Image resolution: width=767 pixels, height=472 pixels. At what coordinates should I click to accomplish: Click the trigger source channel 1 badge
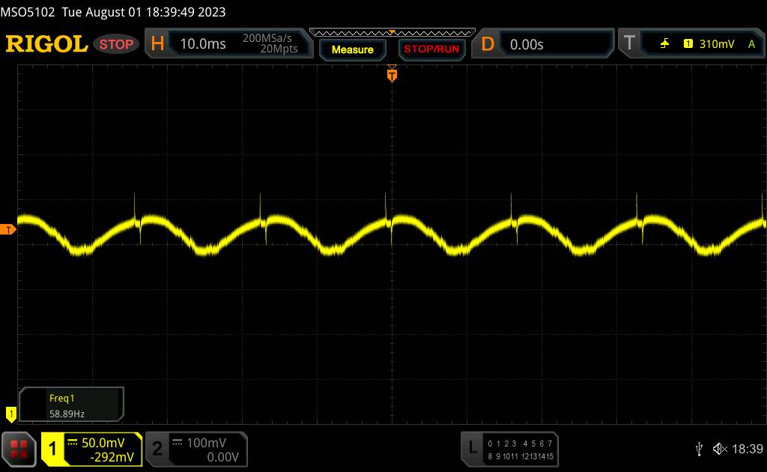688,44
